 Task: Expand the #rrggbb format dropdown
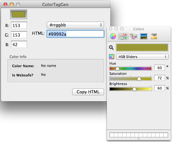75,25
